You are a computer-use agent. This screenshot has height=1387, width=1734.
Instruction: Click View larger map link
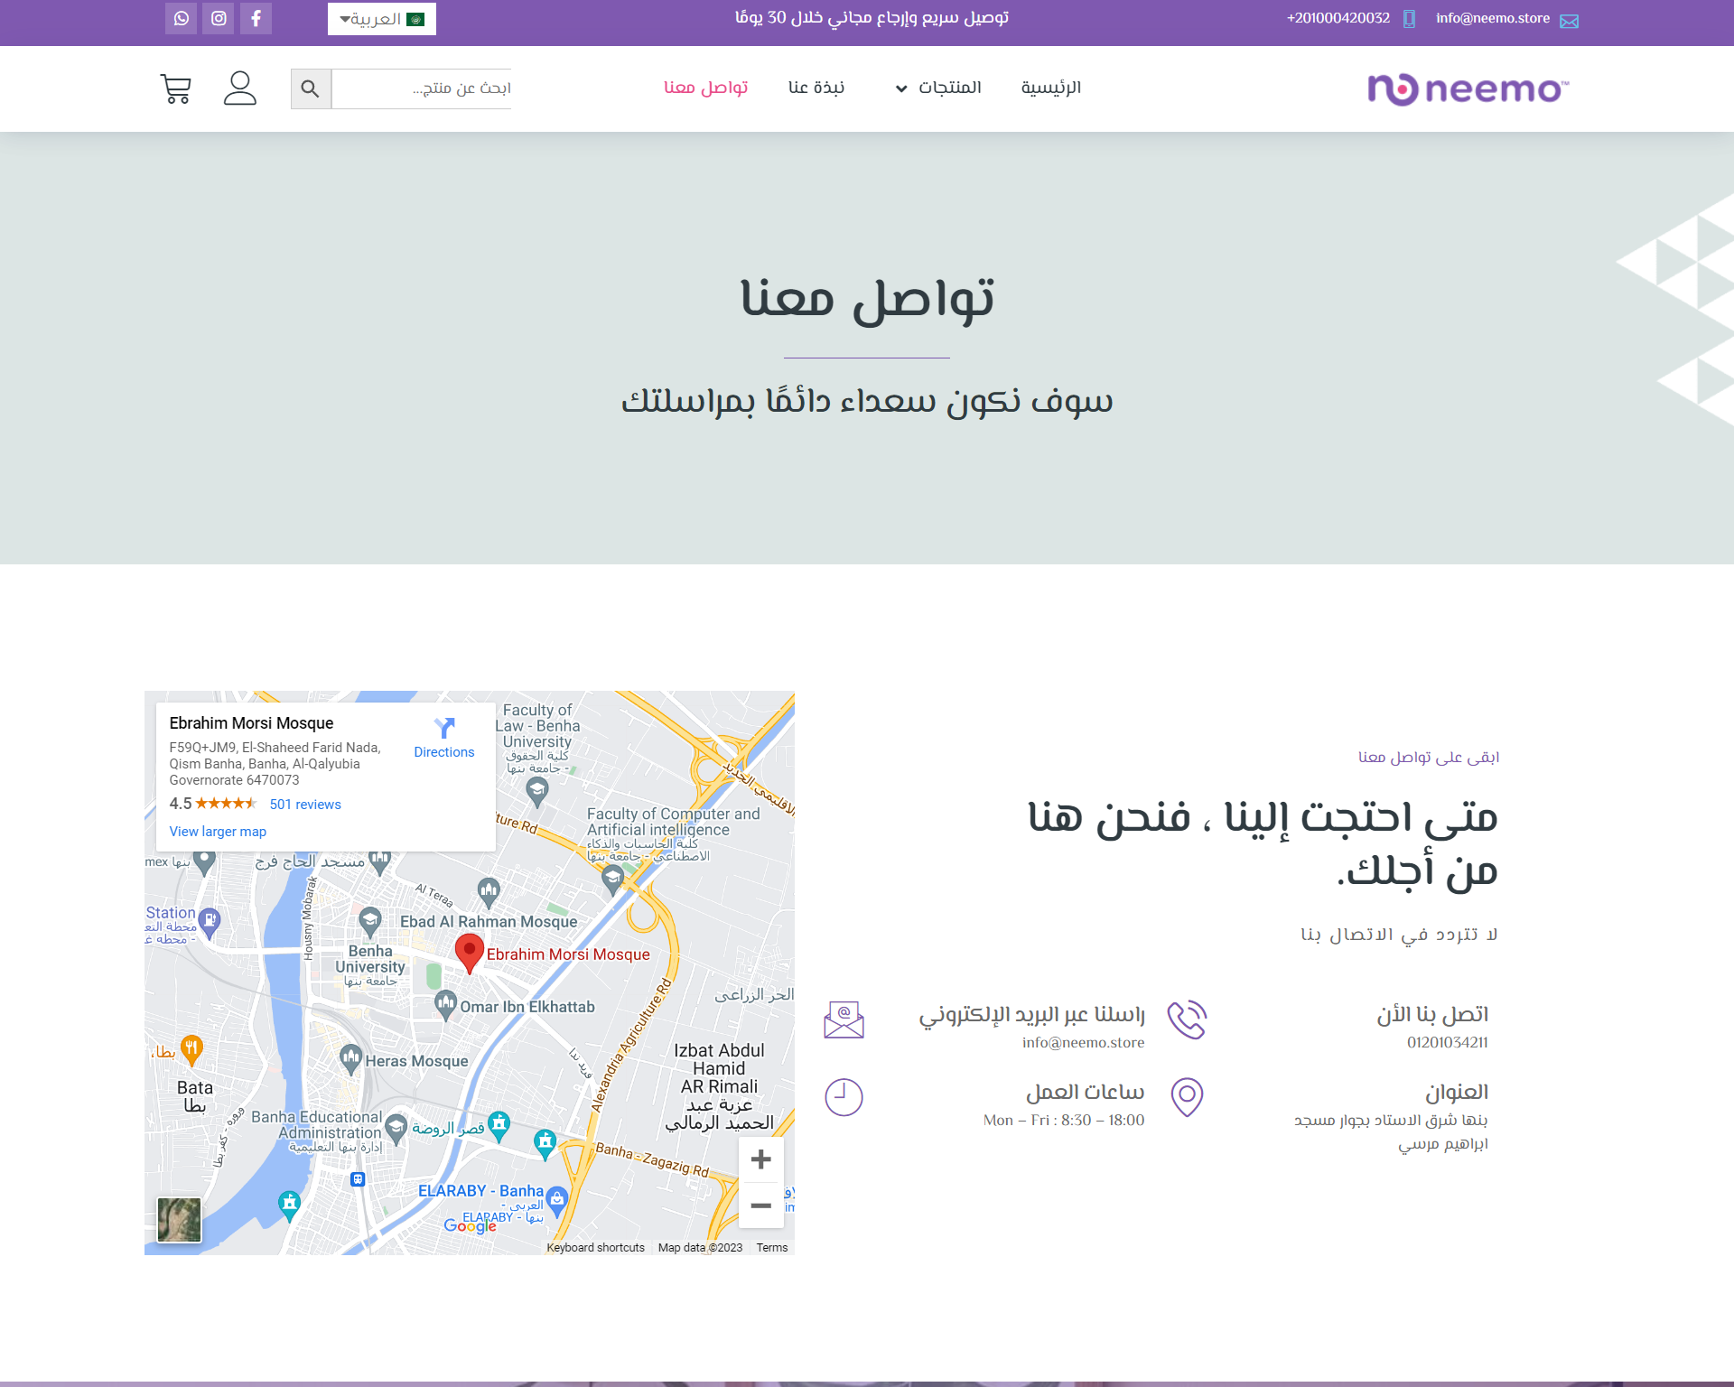(218, 832)
